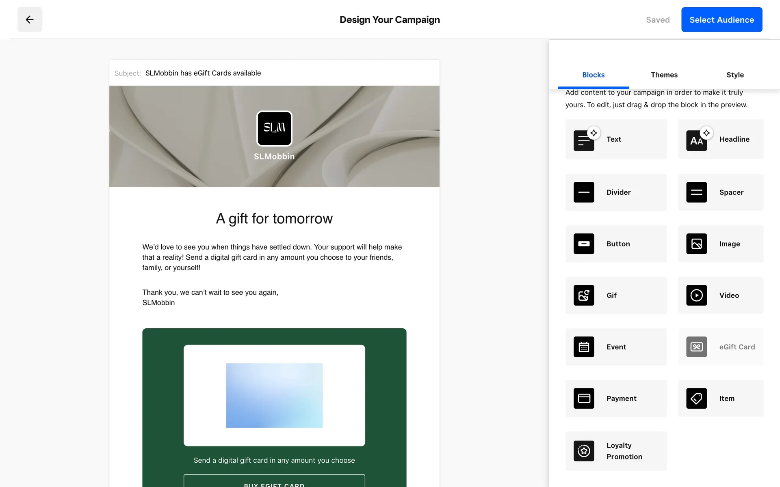Click the gift card preview image
Viewport: 780px width, 487px height.
coord(274,395)
